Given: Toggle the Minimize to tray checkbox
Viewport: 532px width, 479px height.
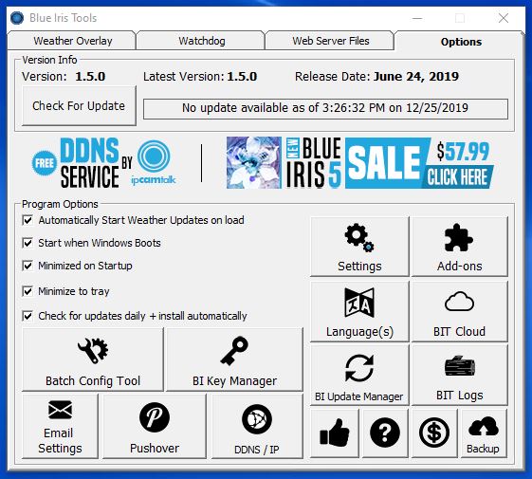Looking at the screenshot, I should [28, 291].
